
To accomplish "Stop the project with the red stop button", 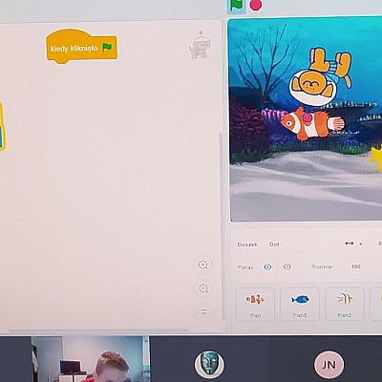I will (x=256, y=5).
